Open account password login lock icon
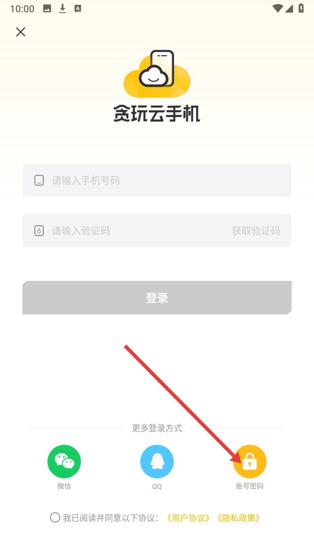This screenshot has width=314, height=559. coord(250,461)
